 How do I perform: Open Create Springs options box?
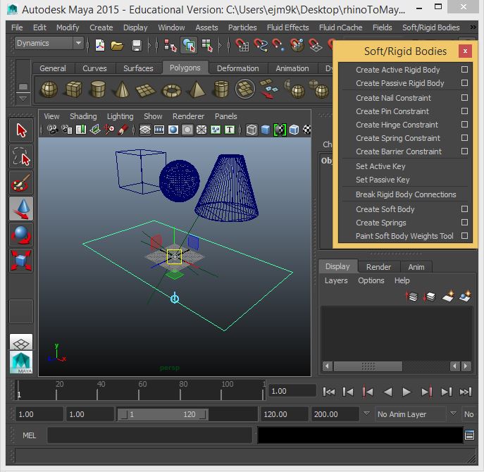[x=464, y=223]
